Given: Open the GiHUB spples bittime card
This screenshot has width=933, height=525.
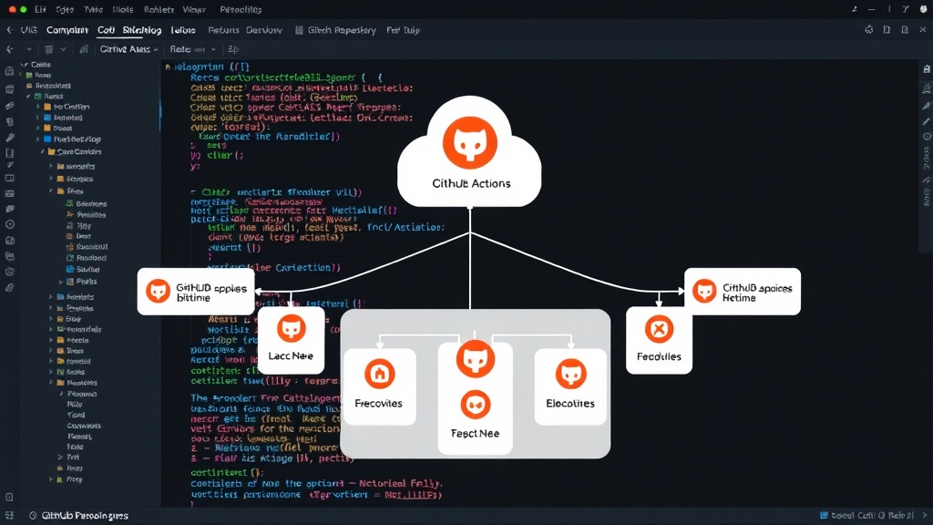Looking at the screenshot, I should pyautogui.click(x=196, y=292).
